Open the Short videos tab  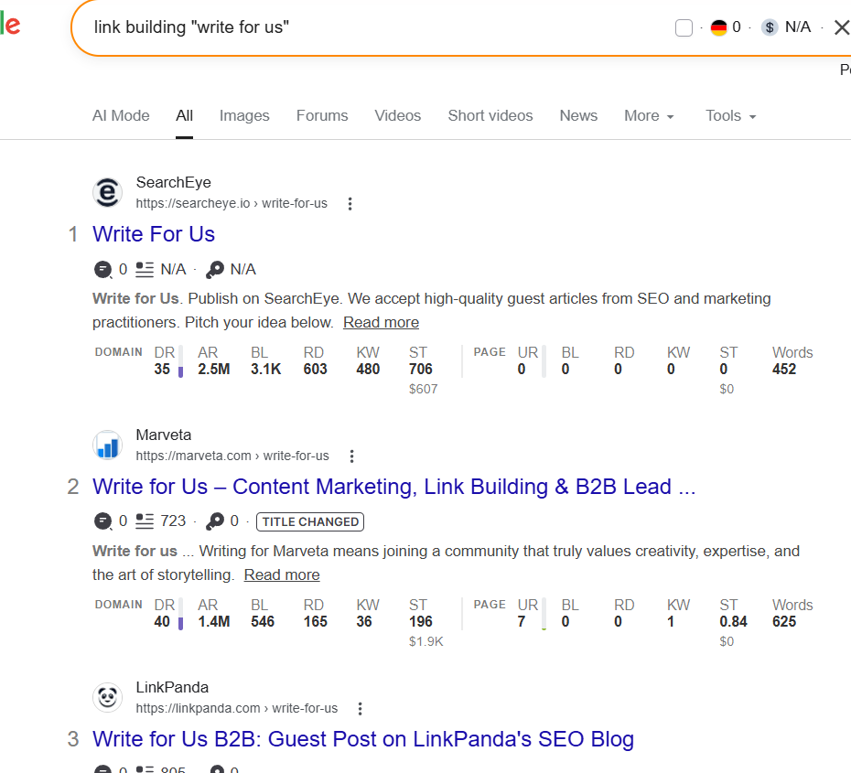click(x=490, y=115)
